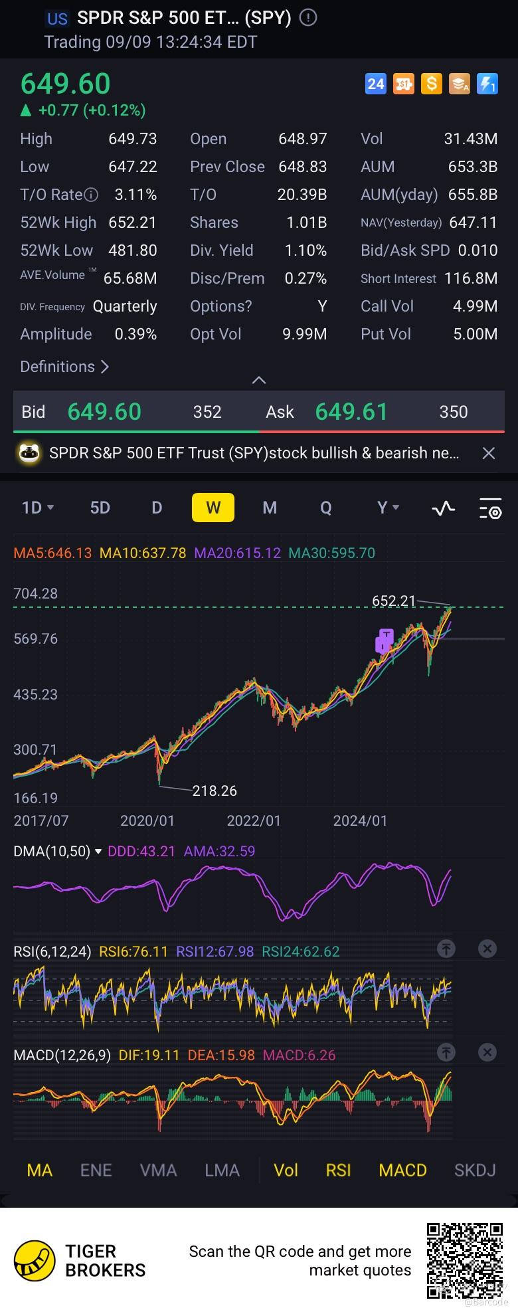Screen dimensions: 518x1314
Task: Switch to the 5D chart tab
Action: (100, 508)
